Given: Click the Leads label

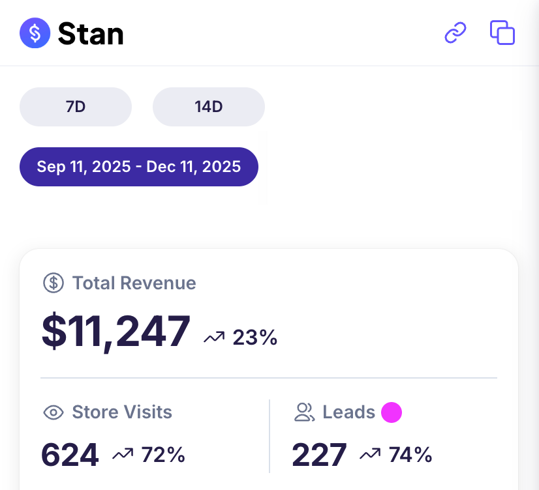Looking at the screenshot, I should coord(348,412).
